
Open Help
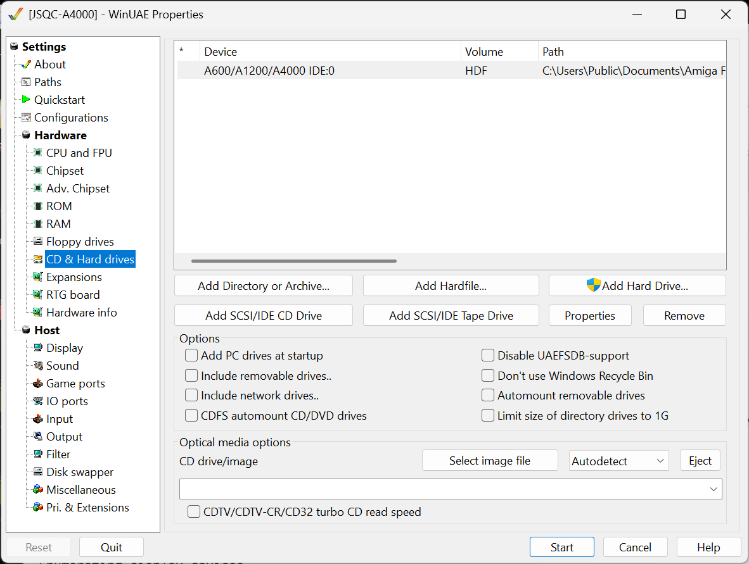[708, 547]
